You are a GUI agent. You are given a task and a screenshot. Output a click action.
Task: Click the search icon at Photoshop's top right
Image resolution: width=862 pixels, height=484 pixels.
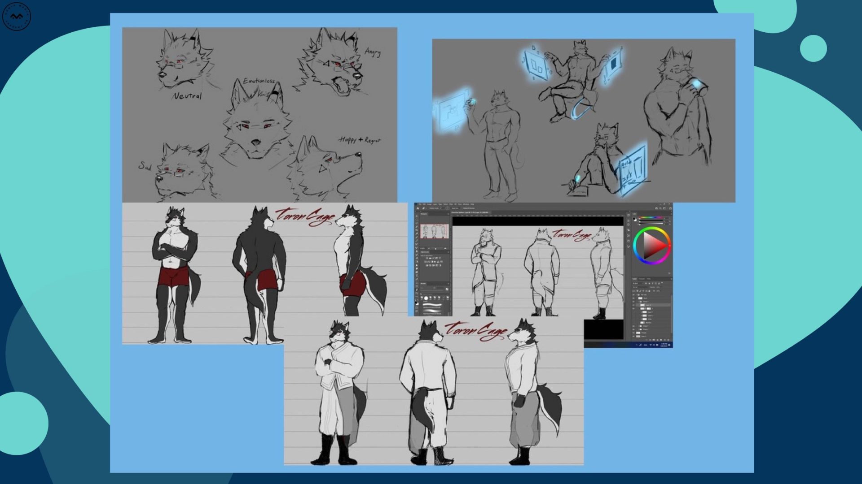click(660, 208)
